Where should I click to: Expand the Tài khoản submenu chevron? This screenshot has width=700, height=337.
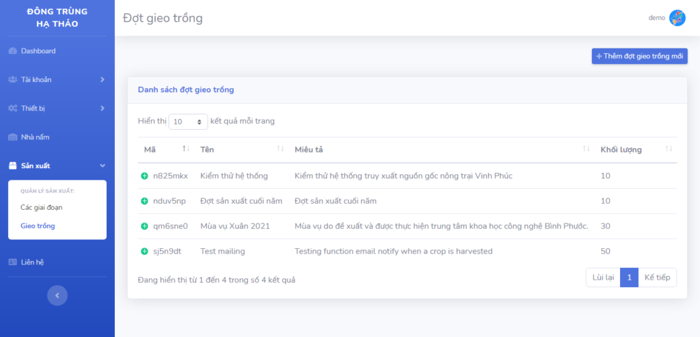[x=102, y=80]
